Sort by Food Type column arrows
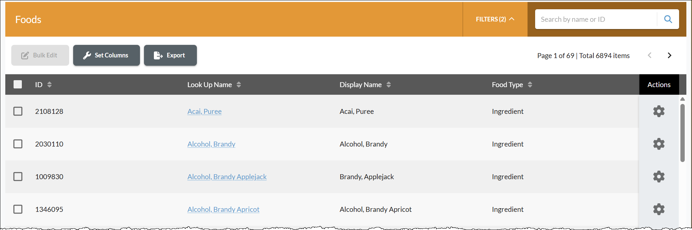 tap(530, 84)
